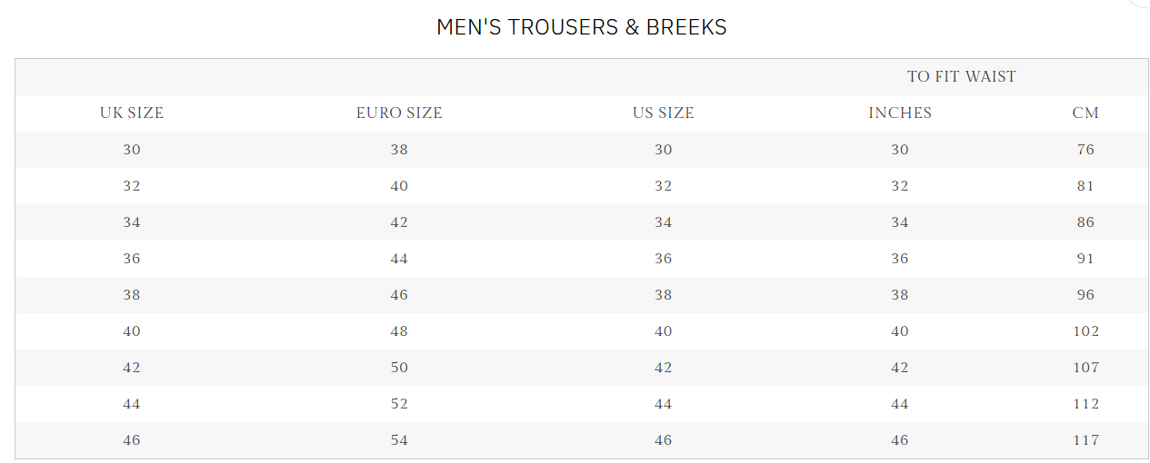
Task: Select Euro size 40 in the table
Action: tap(399, 186)
